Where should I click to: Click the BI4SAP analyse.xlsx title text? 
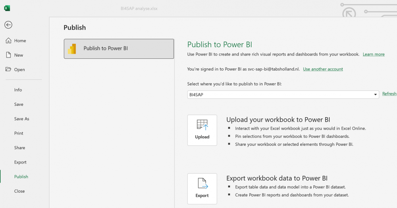coord(139,9)
